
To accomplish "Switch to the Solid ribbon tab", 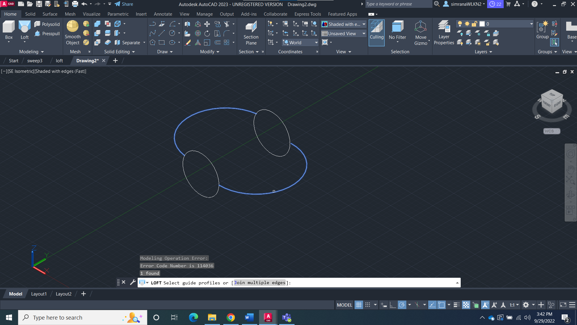I will [30, 14].
